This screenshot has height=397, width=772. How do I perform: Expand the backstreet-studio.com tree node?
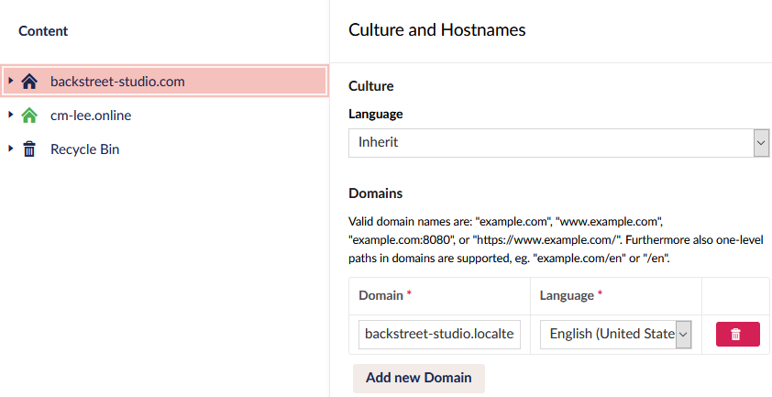point(10,82)
